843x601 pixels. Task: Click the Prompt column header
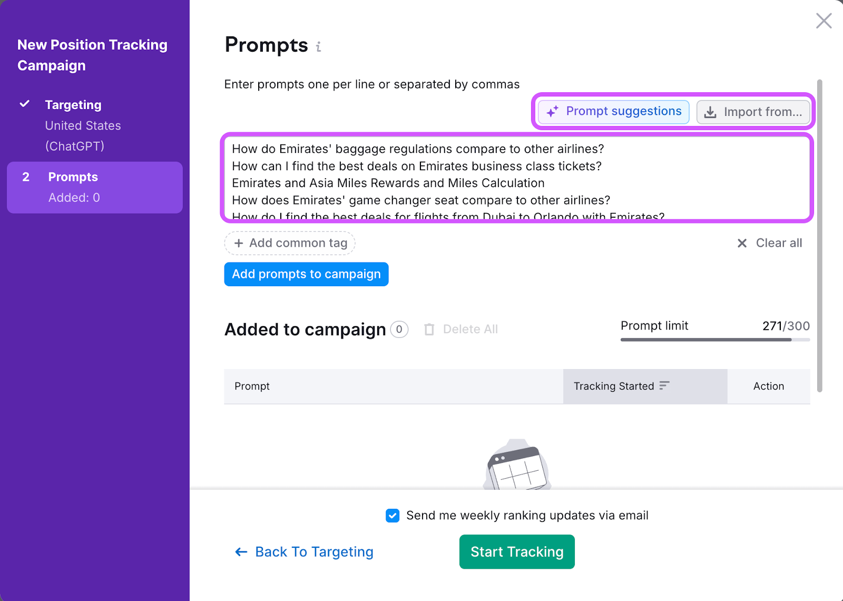(252, 386)
